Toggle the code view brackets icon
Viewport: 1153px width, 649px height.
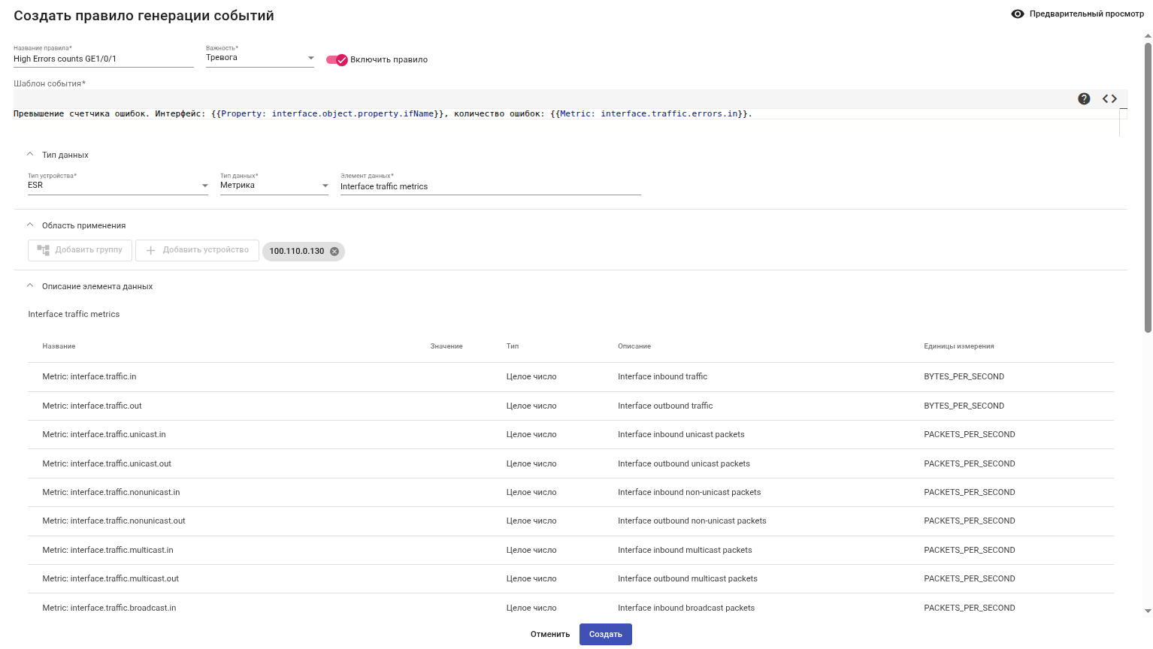(1109, 99)
